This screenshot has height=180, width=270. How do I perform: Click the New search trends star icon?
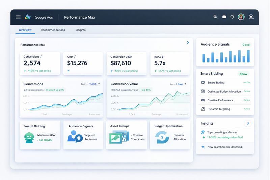point(203,147)
